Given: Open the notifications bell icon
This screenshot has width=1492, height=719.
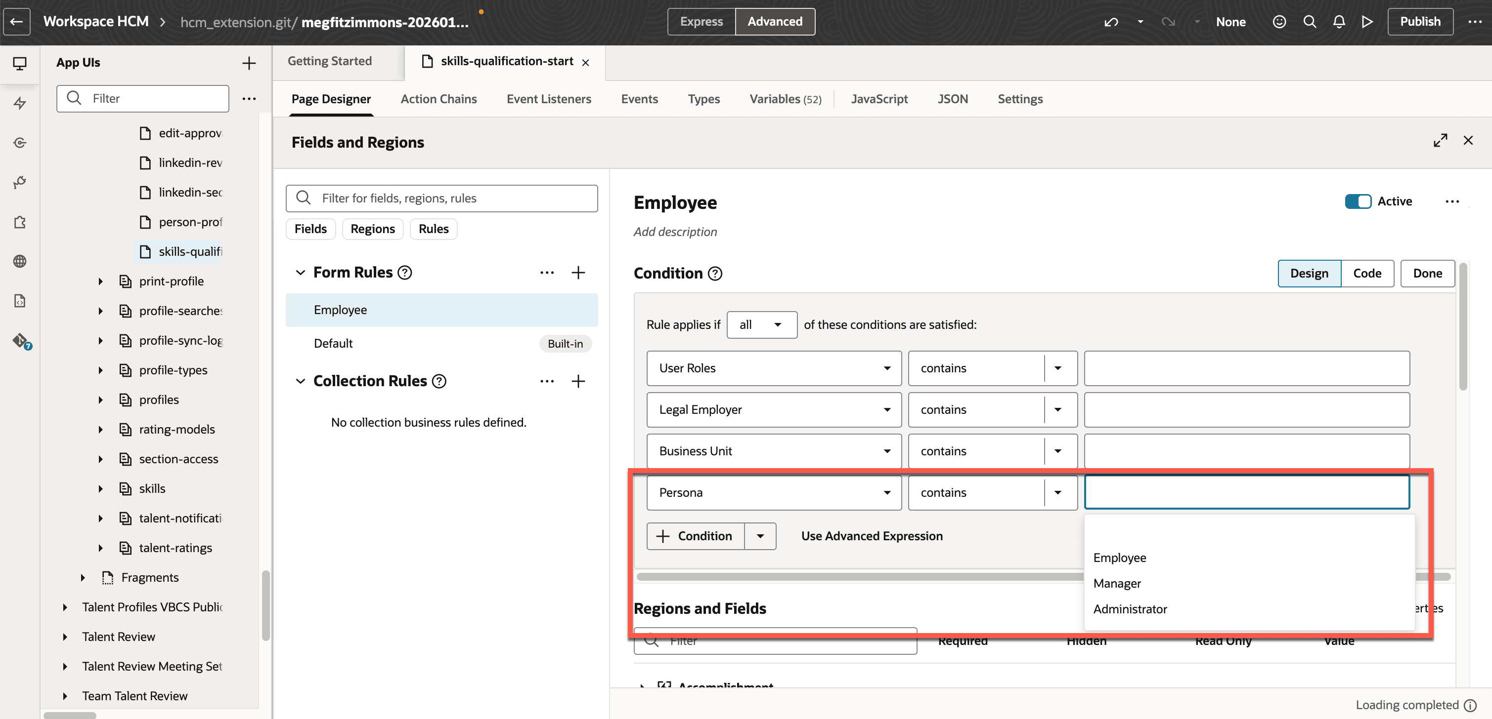Looking at the screenshot, I should click(x=1339, y=22).
